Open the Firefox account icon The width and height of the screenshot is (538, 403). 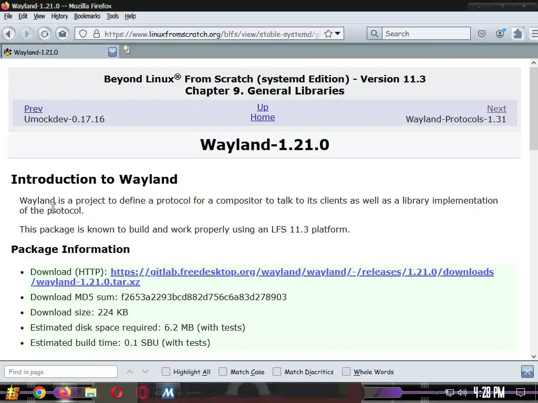tap(500, 34)
